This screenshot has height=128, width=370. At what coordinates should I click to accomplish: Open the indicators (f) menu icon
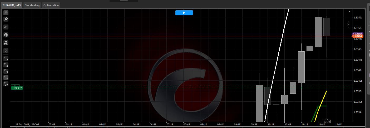6,35
